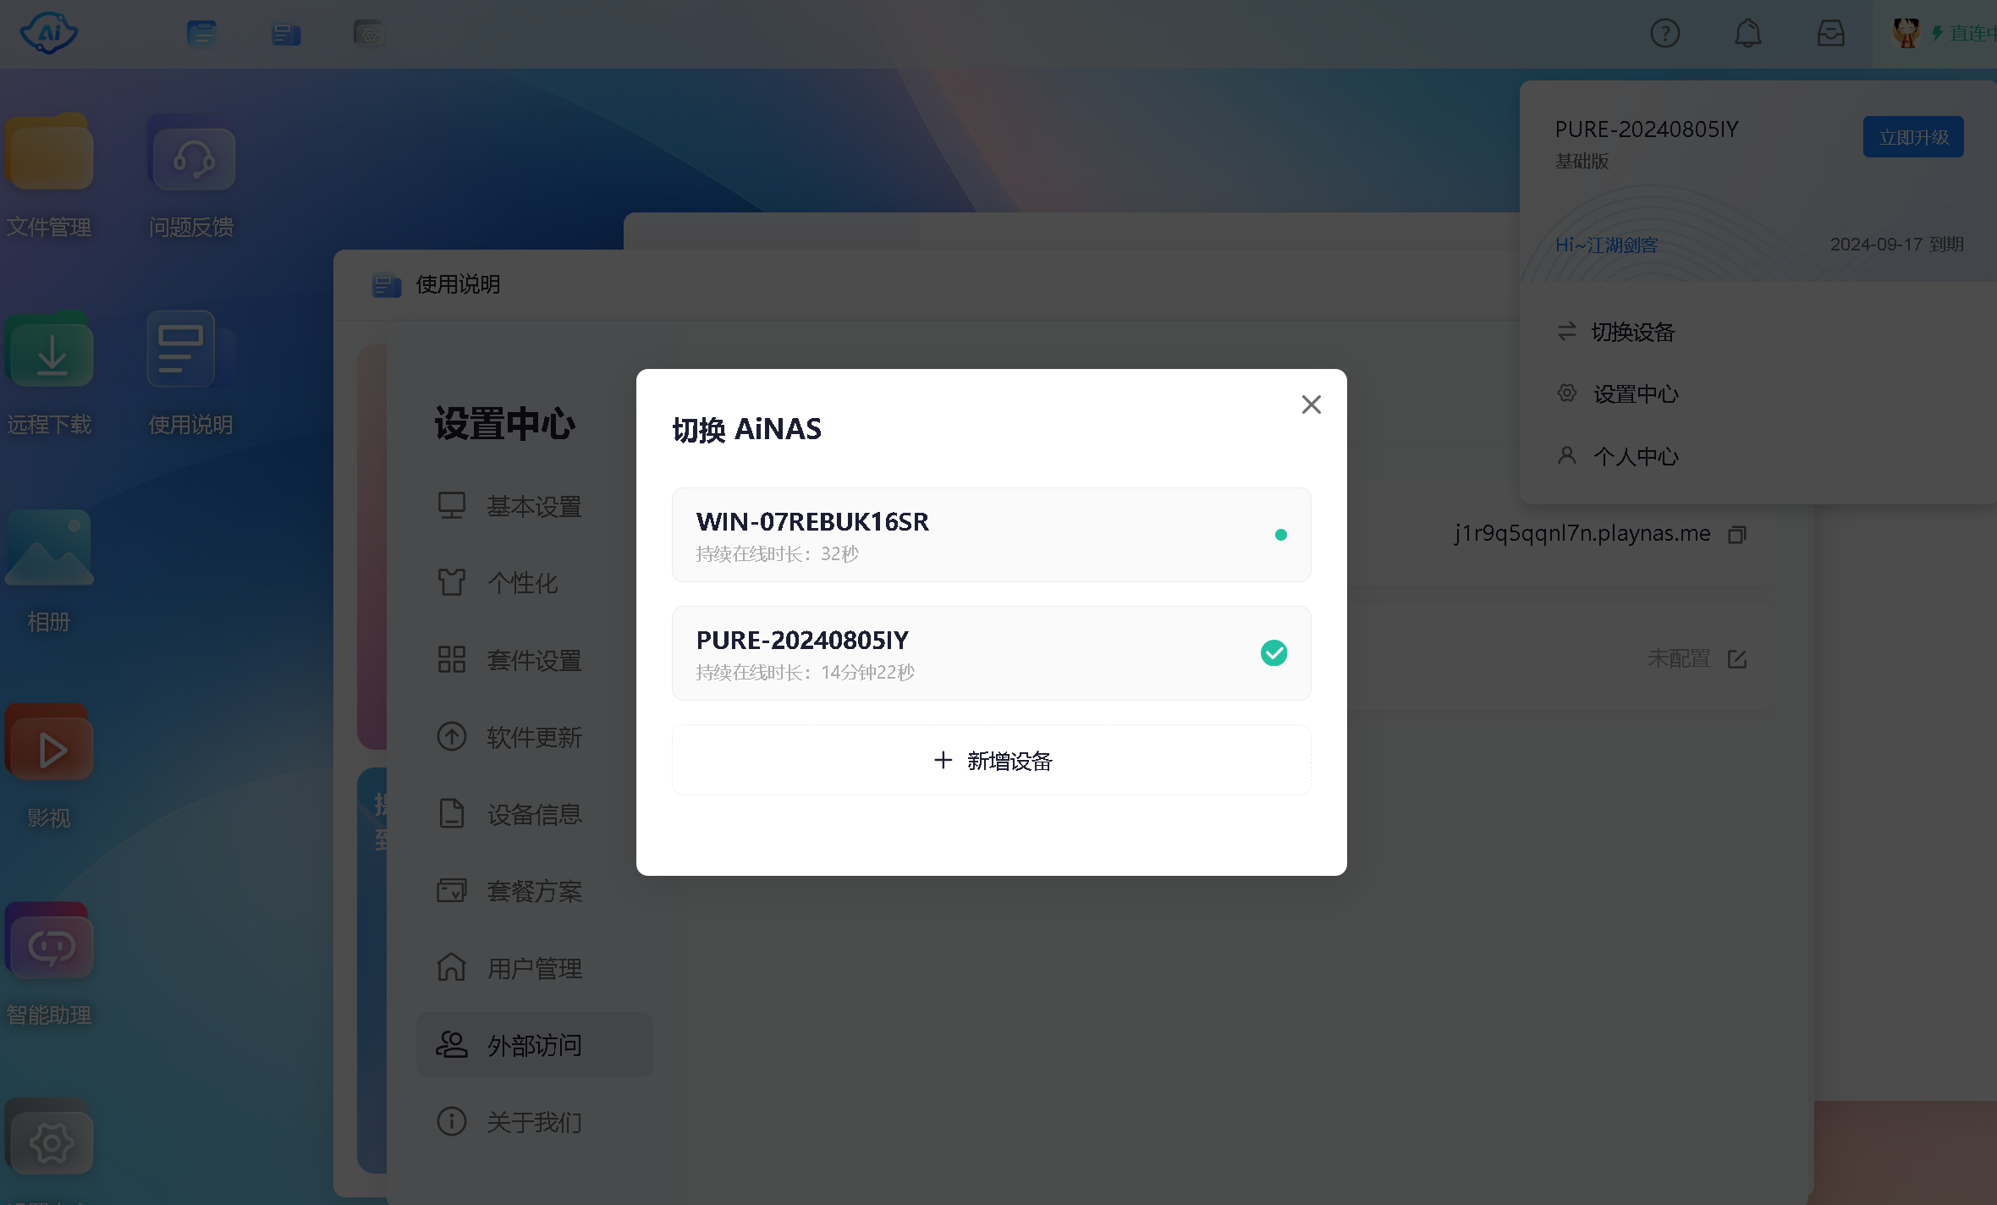Open 基本设置 in settings sidebar

534,506
